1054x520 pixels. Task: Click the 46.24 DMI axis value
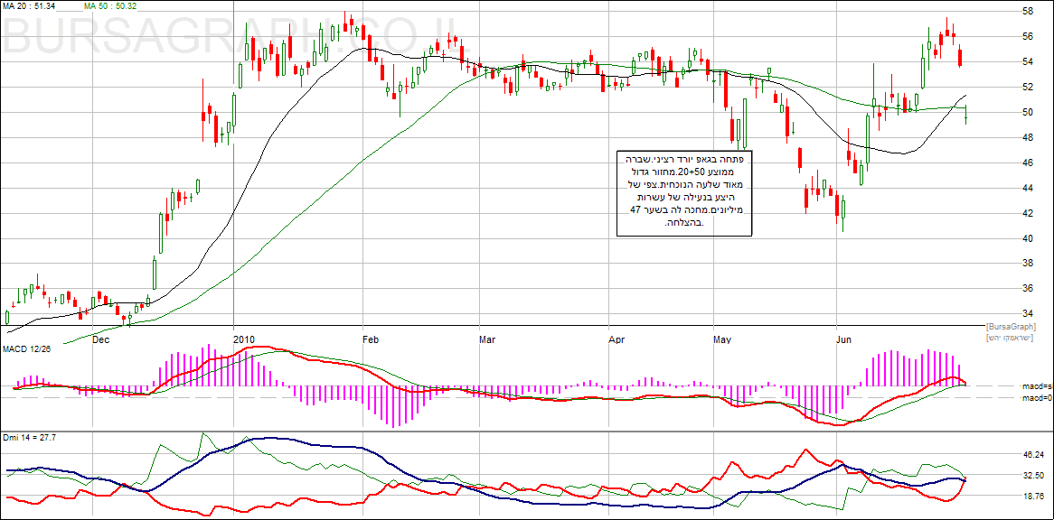pyautogui.click(x=1032, y=455)
